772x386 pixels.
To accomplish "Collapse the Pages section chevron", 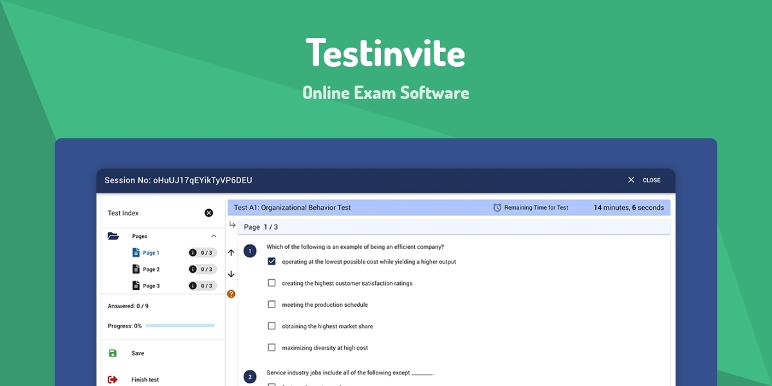I will pos(213,236).
